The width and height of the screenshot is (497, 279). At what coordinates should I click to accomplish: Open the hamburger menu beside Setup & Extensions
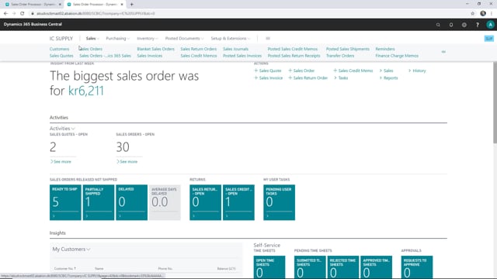pos(268,38)
